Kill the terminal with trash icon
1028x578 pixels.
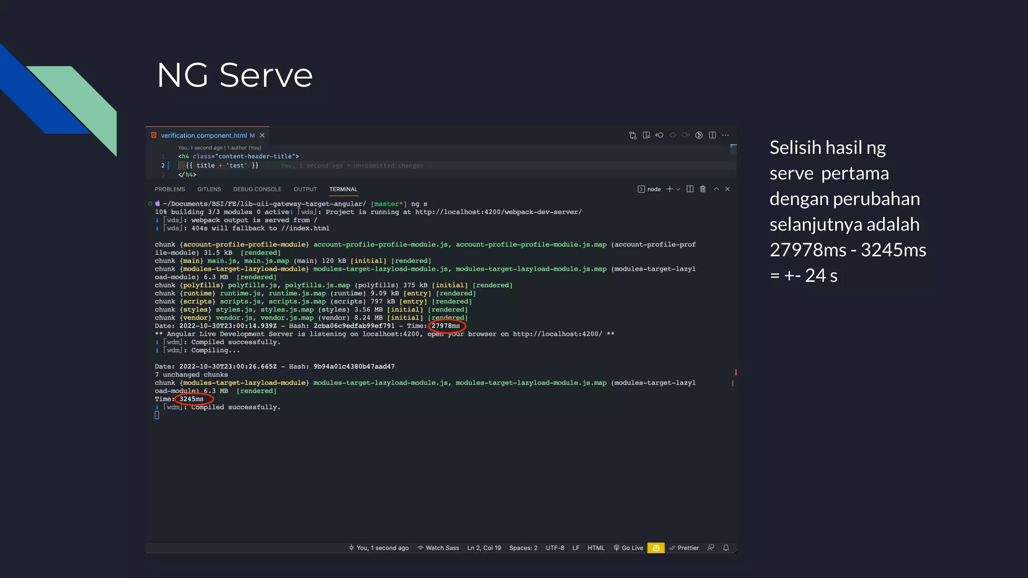[x=703, y=189]
